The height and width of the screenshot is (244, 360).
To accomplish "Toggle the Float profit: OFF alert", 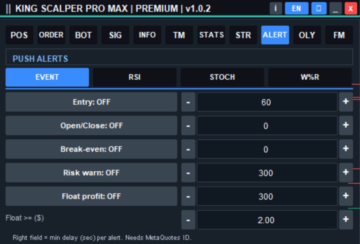I will pos(91,197).
